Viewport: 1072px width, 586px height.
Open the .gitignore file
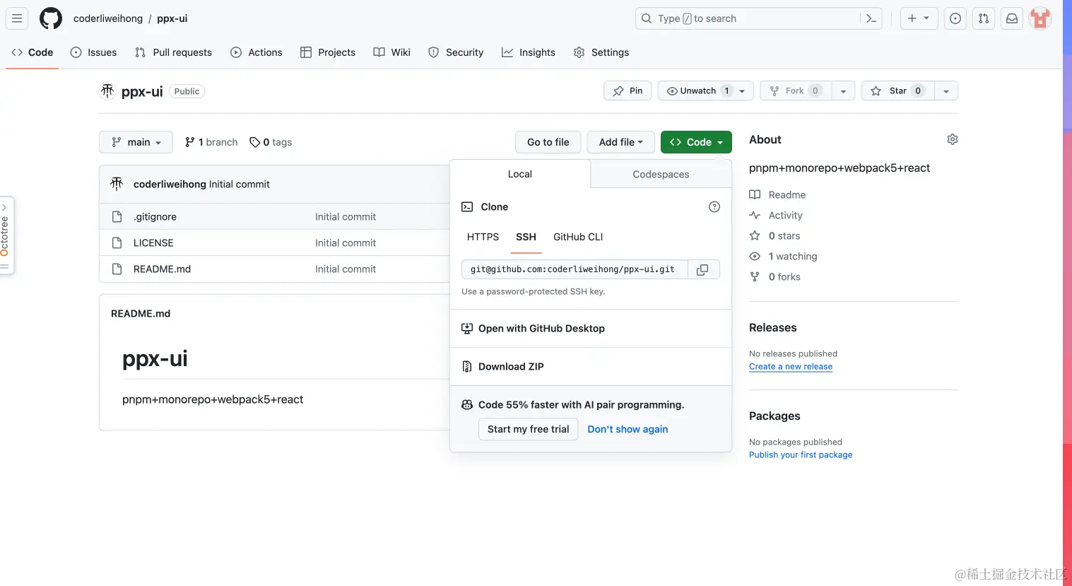click(x=155, y=217)
